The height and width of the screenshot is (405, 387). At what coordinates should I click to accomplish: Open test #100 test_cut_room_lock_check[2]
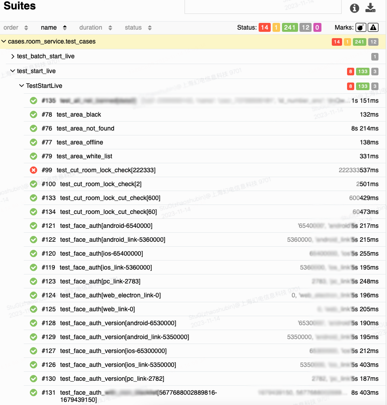pyautogui.click(x=205, y=184)
